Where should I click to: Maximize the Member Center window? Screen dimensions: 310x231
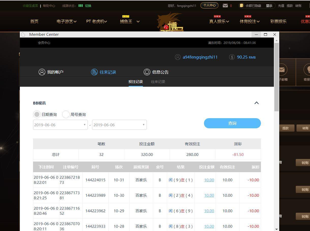tap(265, 34)
